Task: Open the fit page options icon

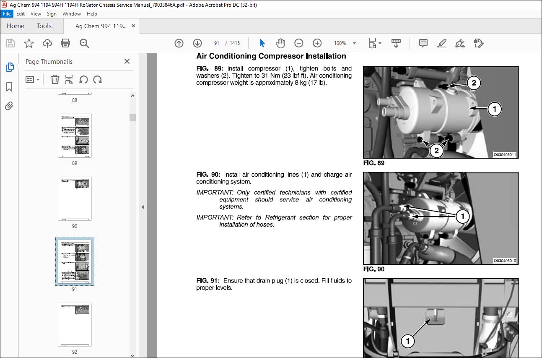Action: pos(374,43)
